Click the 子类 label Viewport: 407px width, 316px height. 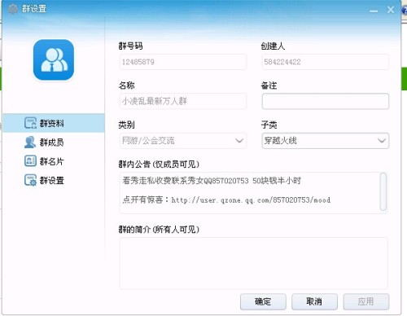269,125
